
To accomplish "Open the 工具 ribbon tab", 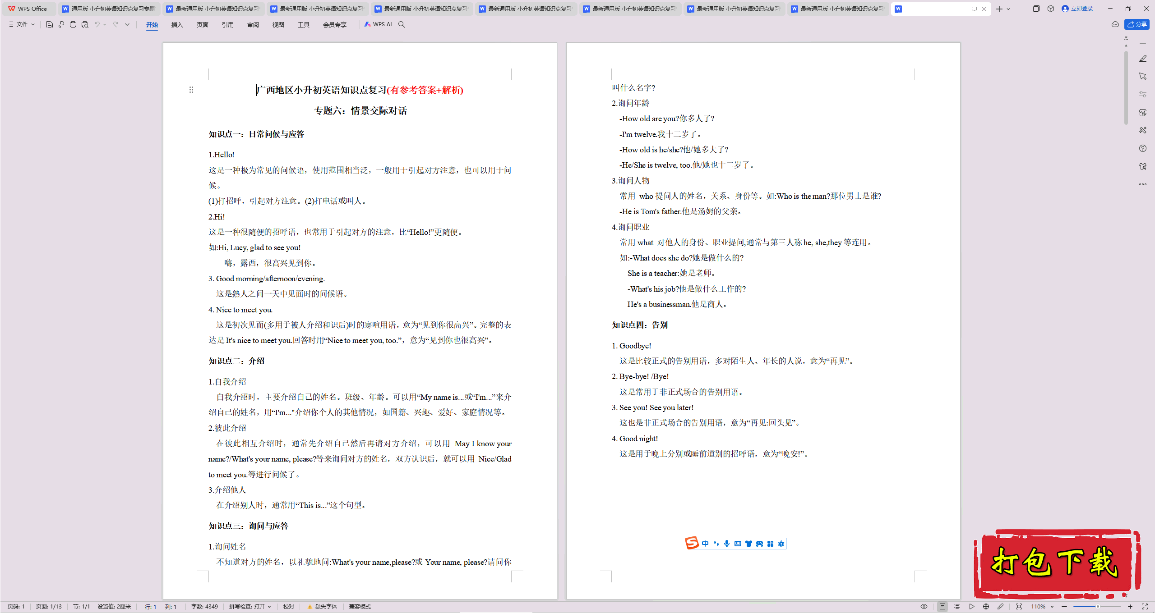I will (x=304, y=25).
